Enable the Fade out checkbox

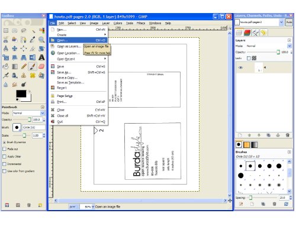tap(4, 149)
